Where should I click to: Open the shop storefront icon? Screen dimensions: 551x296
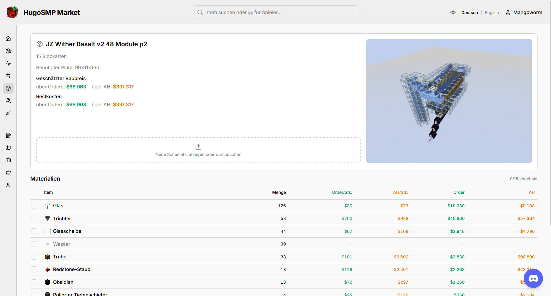(8, 136)
